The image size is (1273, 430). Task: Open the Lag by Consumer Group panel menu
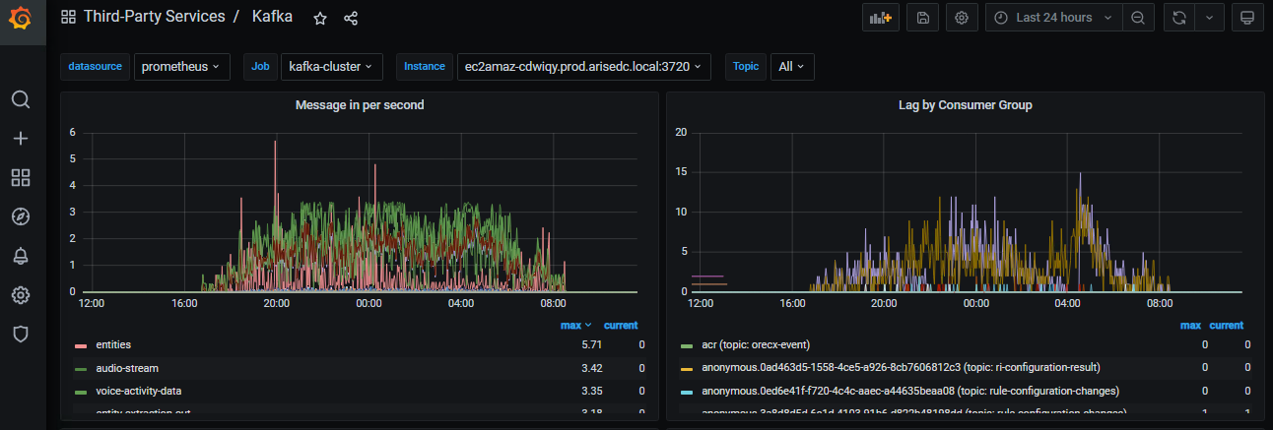[x=965, y=104]
